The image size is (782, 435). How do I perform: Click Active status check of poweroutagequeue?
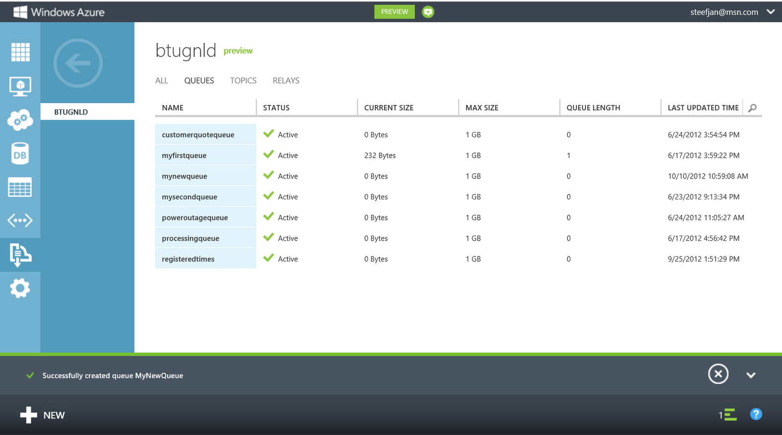(x=268, y=216)
